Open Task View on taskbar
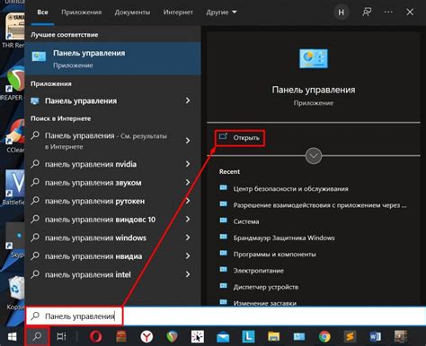 coord(61,337)
